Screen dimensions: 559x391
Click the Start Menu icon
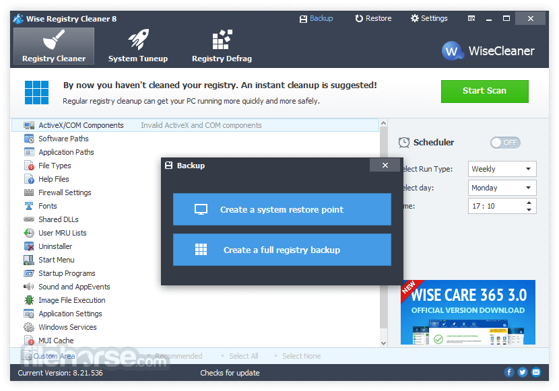29,260
